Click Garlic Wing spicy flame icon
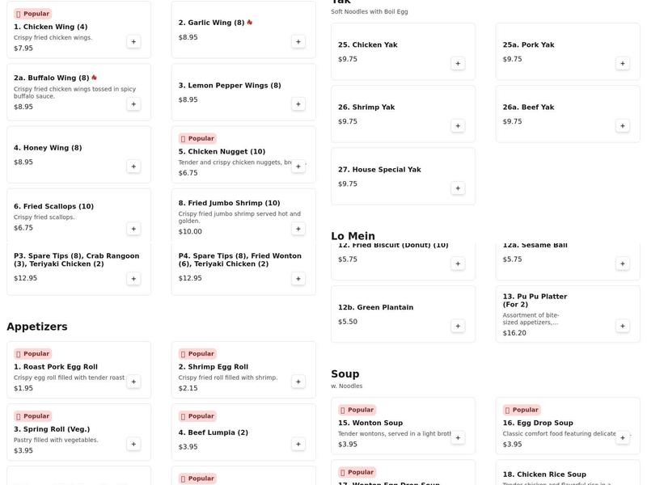This screenshot has width=647, height=485. point(250,23)
